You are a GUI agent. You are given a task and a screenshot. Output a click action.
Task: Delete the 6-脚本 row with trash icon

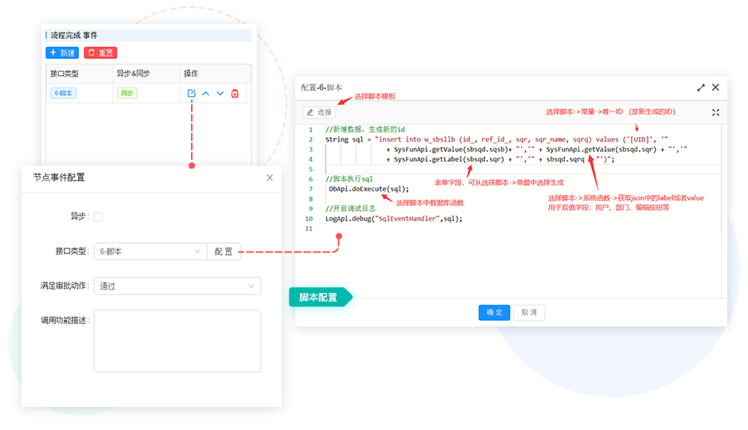(235, 93)
